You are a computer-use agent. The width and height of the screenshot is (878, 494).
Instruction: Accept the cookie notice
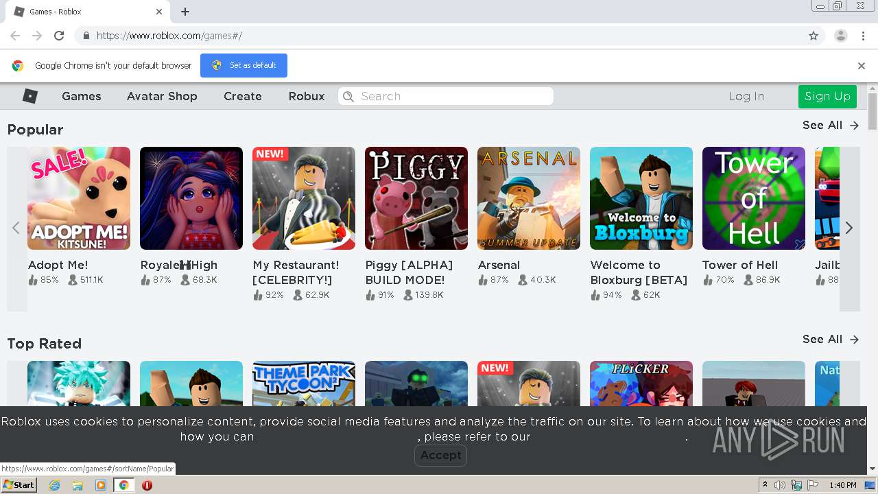440,455
